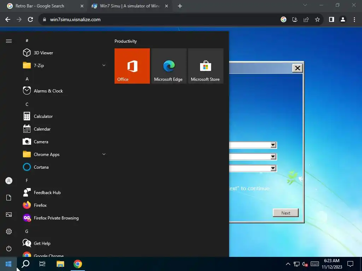Switch to Chrome on the taskbar
Screen dimensions: 362x271
click(x=78, y=264)
